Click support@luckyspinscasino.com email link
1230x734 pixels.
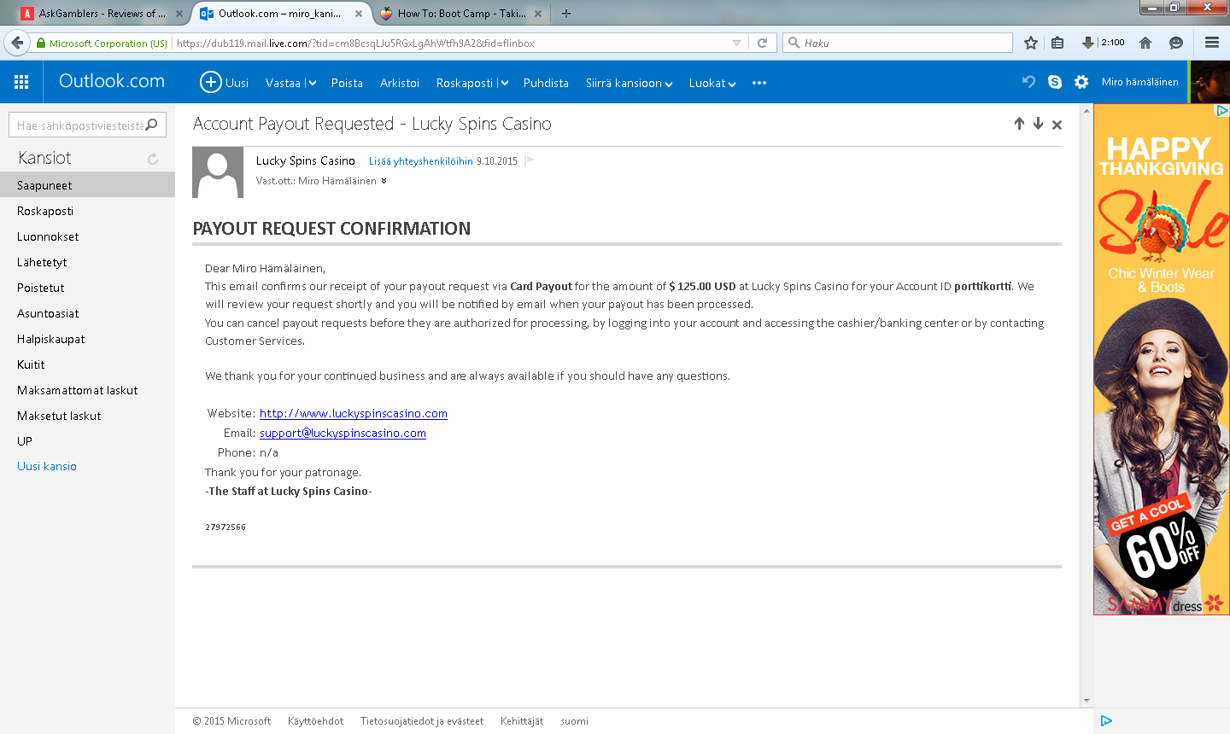[343, 433]
